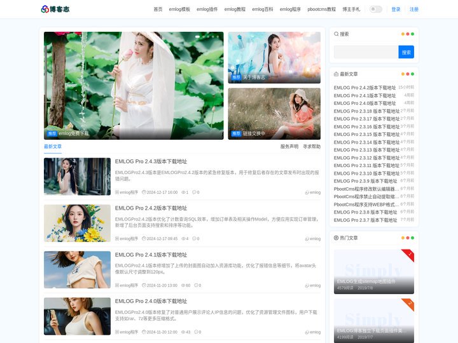Toggle the dark mode switch in header
The height and width of the screenshot is (343, 458).
point(376,9)
